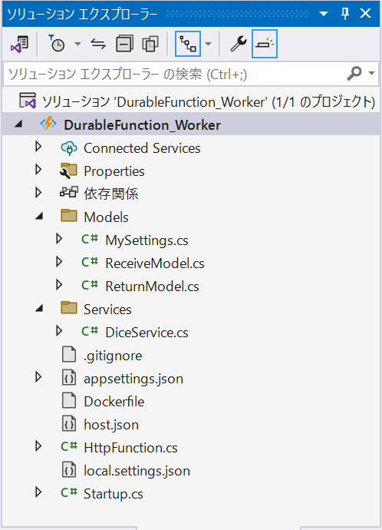
Task: Select HttpFunction.cs file
Action: 130,448
